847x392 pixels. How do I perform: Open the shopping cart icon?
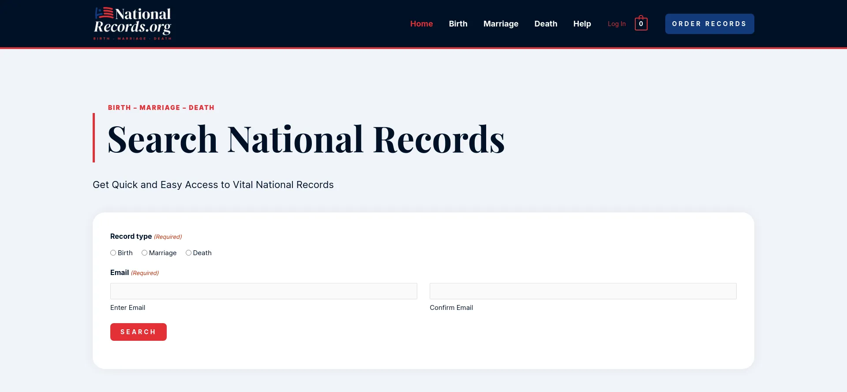coord(641,23)
